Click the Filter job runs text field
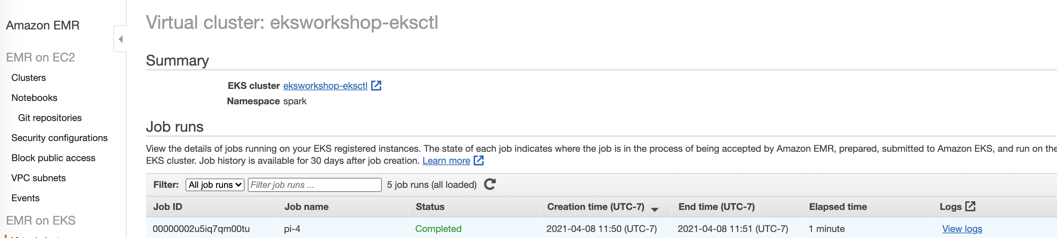This screenshot has width=1057, height=238. [x=315, y=185]
